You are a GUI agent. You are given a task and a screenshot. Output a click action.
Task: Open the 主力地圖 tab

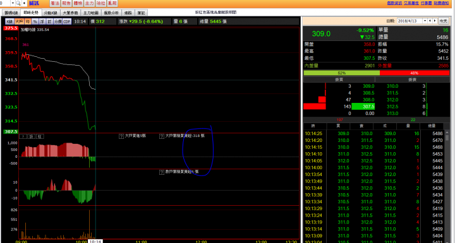(91, 13)
